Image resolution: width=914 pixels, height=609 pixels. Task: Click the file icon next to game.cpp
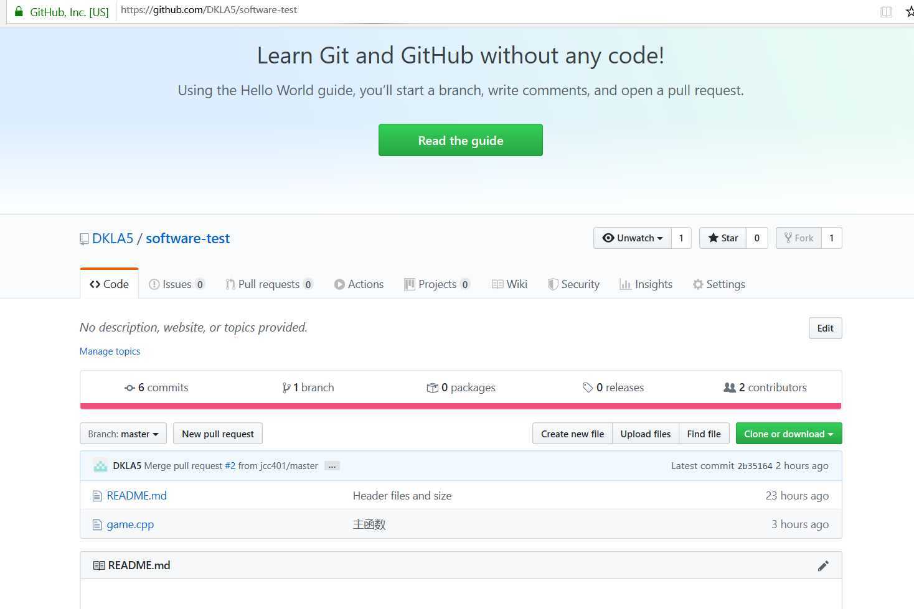97,524
